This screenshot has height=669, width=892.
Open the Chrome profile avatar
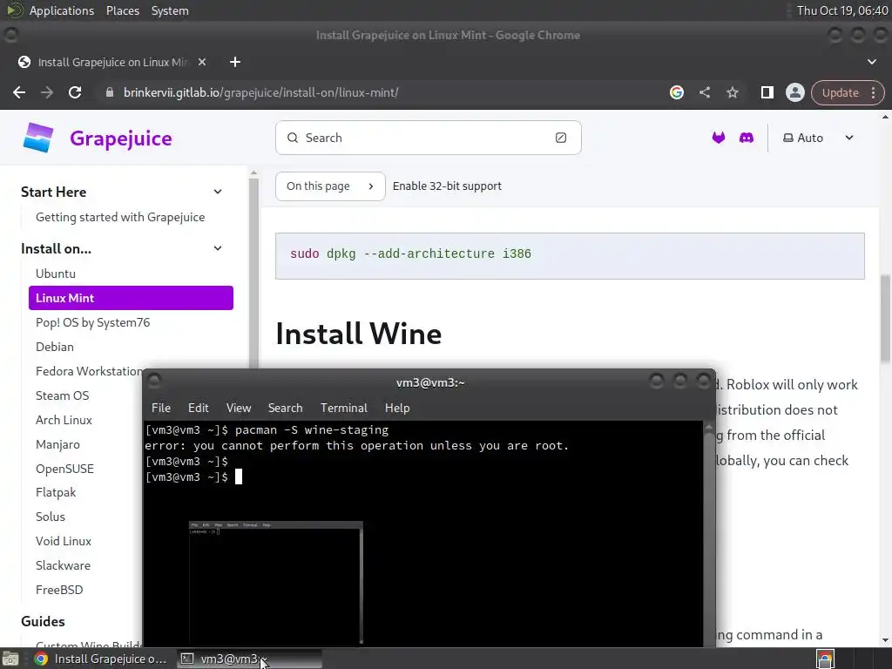coord(794,92)
